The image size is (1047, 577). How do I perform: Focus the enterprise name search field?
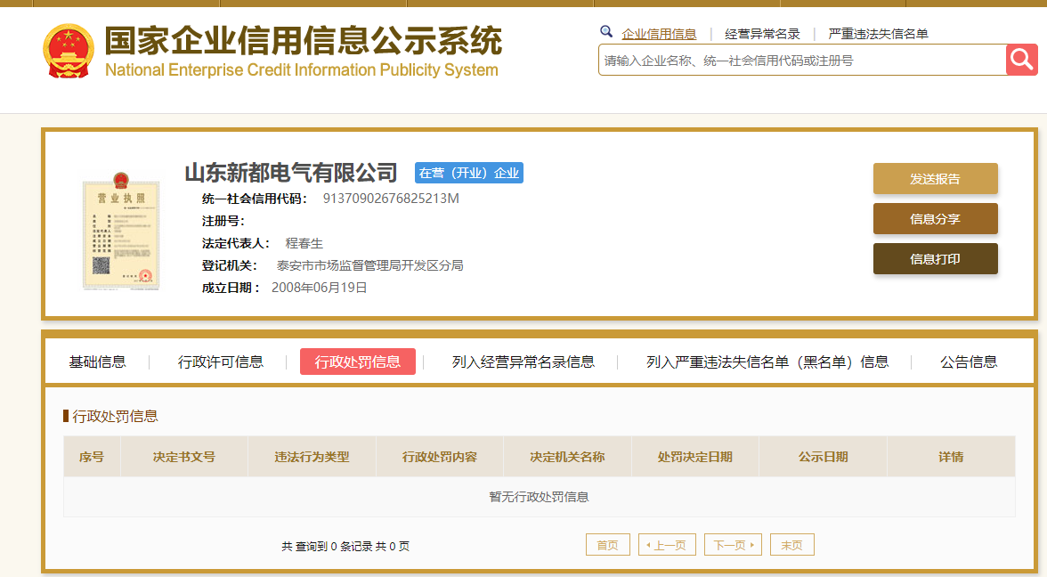[x=802, y=61]
